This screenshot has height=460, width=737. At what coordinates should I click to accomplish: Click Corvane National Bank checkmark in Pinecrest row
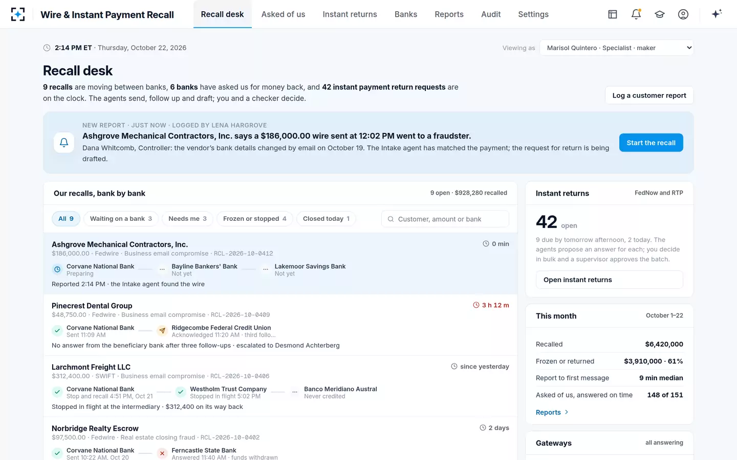pos(57,331)
